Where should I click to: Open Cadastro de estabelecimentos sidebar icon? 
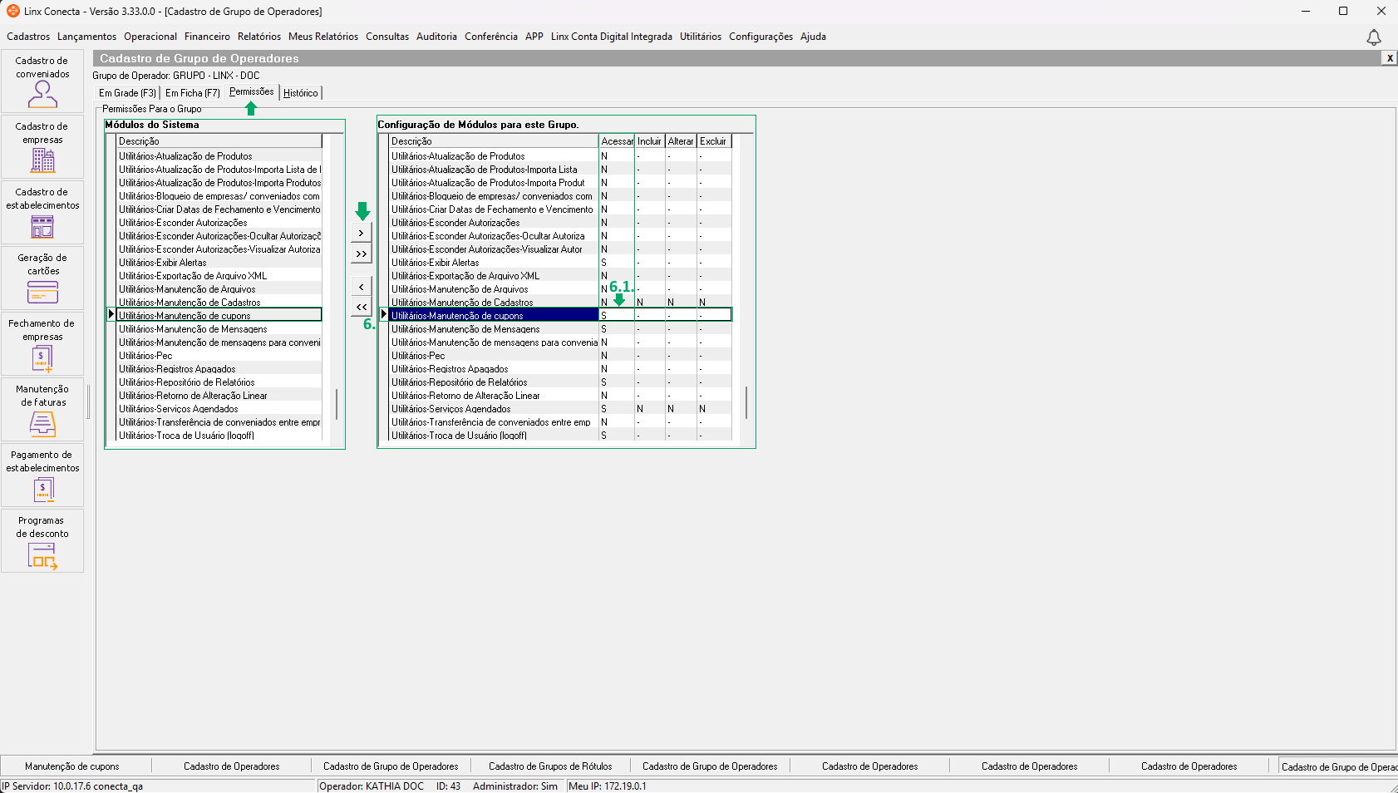point(42,213)
